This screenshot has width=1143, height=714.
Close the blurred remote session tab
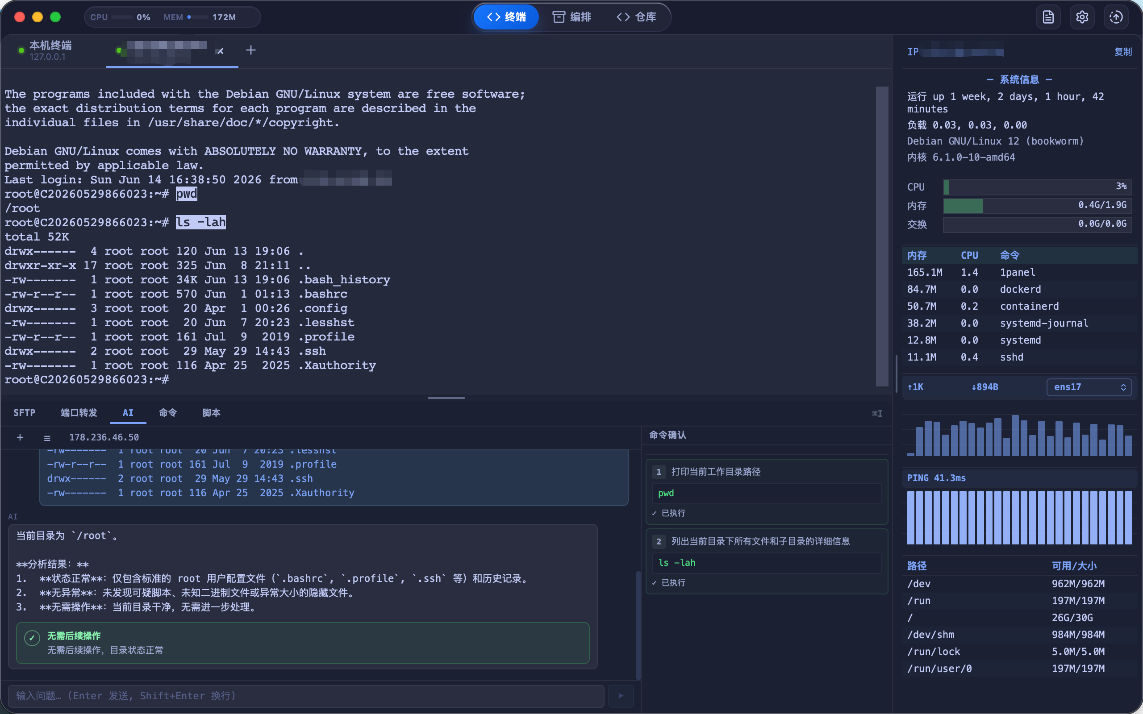pyautogui.click(x=220, y=51)
